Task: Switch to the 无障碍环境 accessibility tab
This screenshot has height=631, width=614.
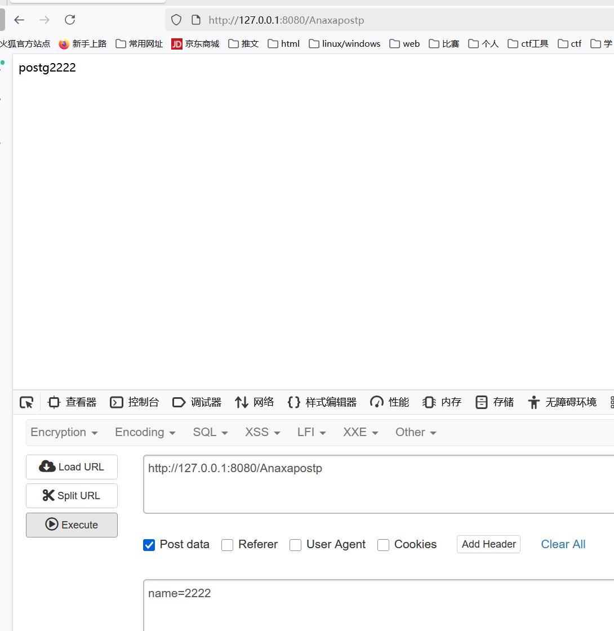Action: 562,402
